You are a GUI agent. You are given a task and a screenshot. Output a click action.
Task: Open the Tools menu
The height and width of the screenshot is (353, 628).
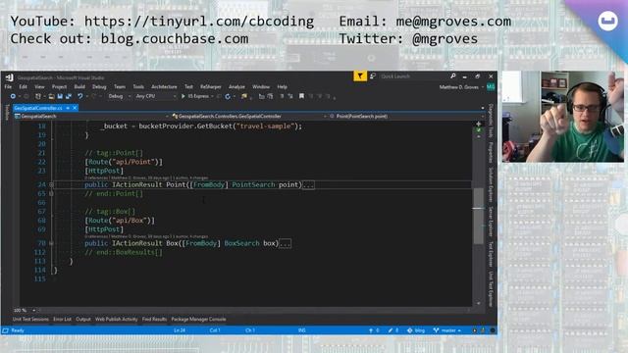point(138,87)
